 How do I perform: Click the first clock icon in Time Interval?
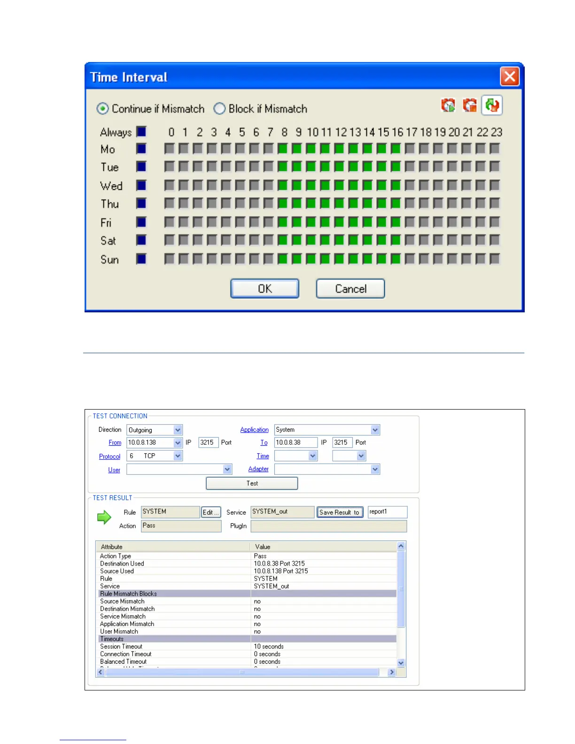point(448,105)
